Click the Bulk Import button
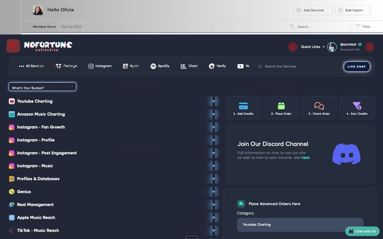Image resolution: width=383 pixels, height=239 pixels. coord(353,10)
